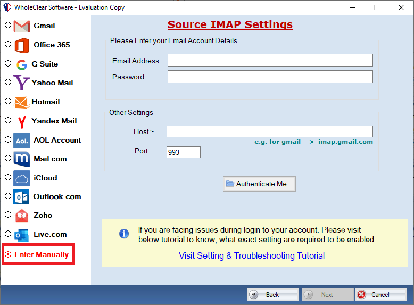The width and height of the screenshot is (414, 305).
Task: Click the Zoho mail icon
Action: [x=22, y=216]
